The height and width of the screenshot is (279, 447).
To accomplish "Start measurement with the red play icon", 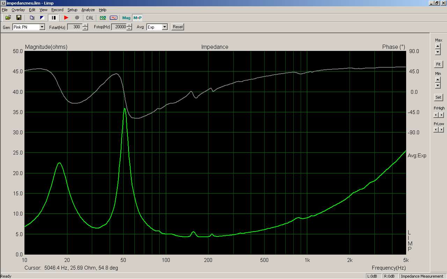I will [x=66, y=18].
